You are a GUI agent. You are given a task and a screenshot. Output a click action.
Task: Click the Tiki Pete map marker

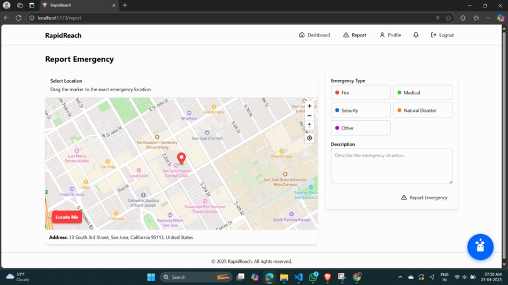click(108, 162)
